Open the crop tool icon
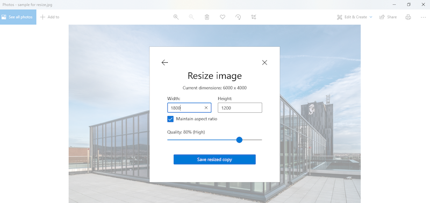 click(254, 17)
